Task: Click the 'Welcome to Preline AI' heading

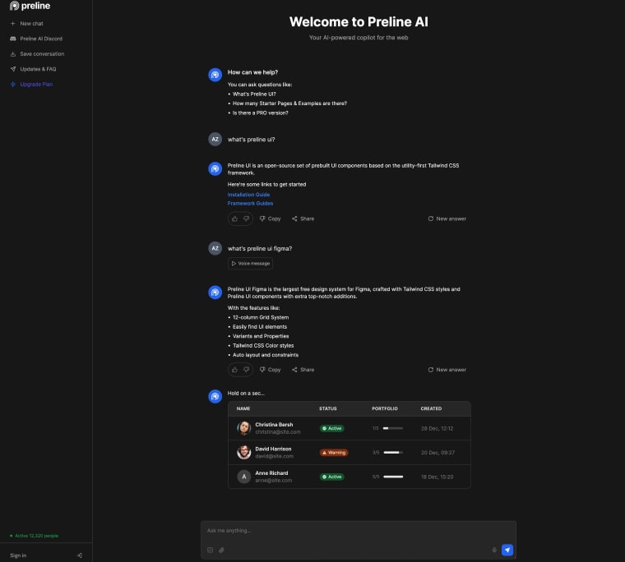Action: tap(359, 22)
